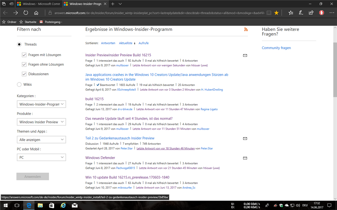Open Letzte Antwort von vor 18 Stunden link
Screen dimensions: 337x210
click(166, 149)
